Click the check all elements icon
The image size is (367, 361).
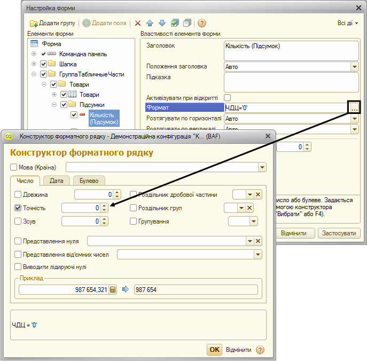coord(175,23)
